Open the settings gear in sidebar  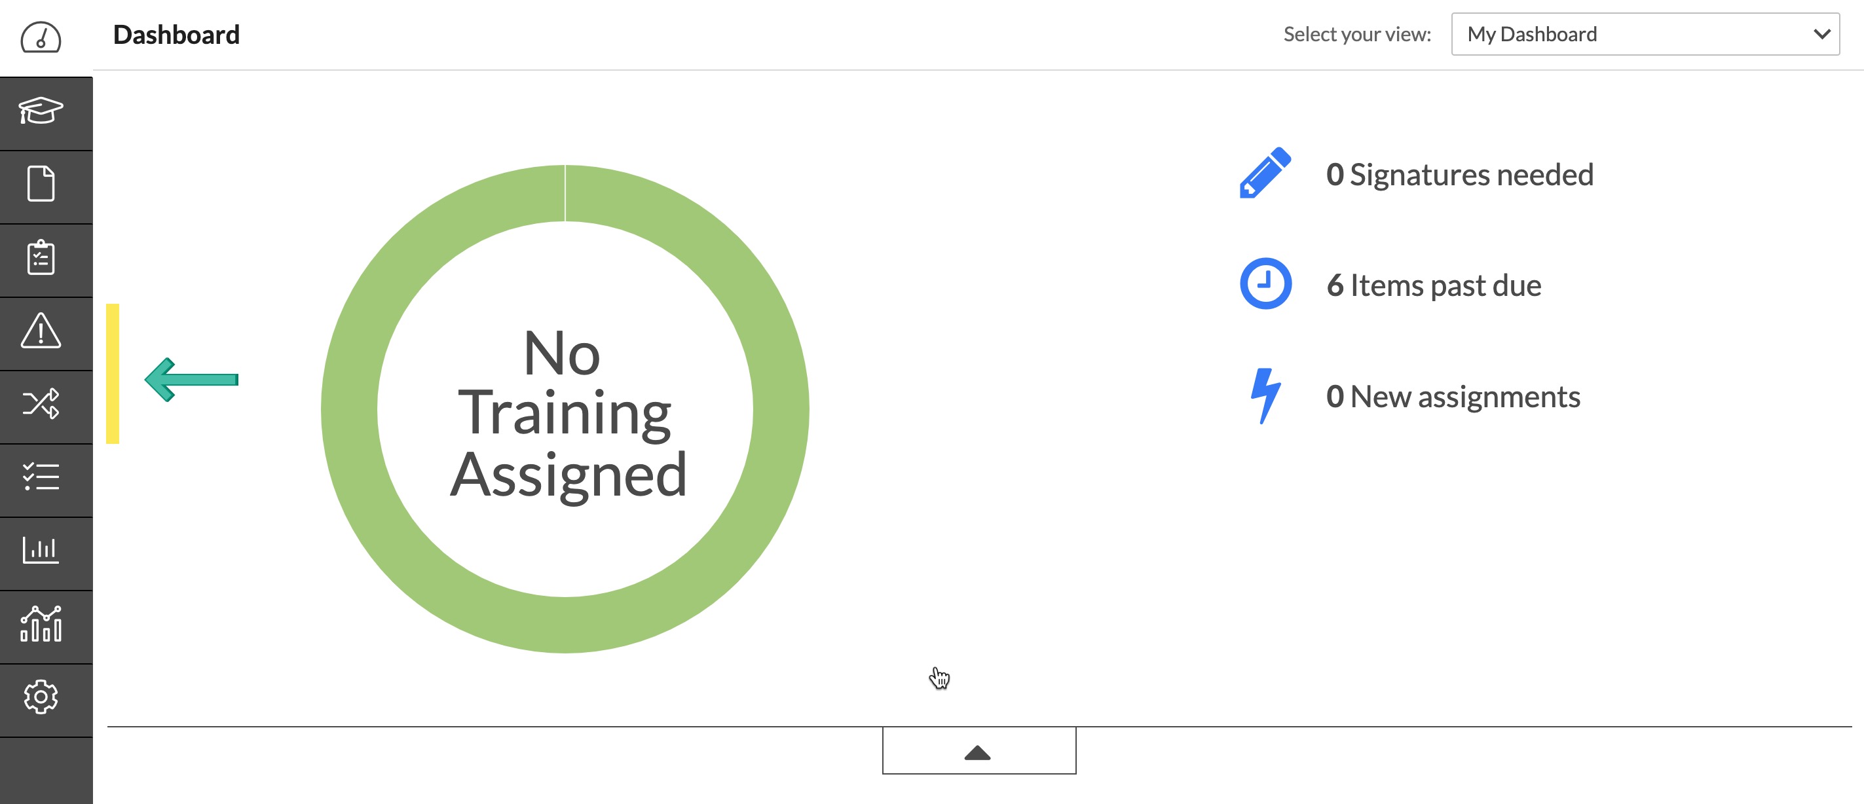(41, 697)
